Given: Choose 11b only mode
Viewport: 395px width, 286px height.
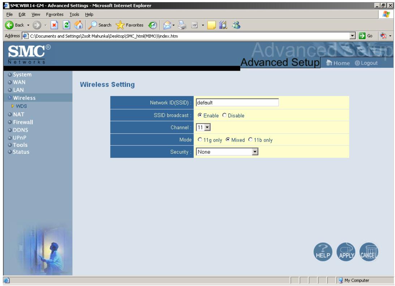Looking at the screenshot, I should tap(250, 140).
